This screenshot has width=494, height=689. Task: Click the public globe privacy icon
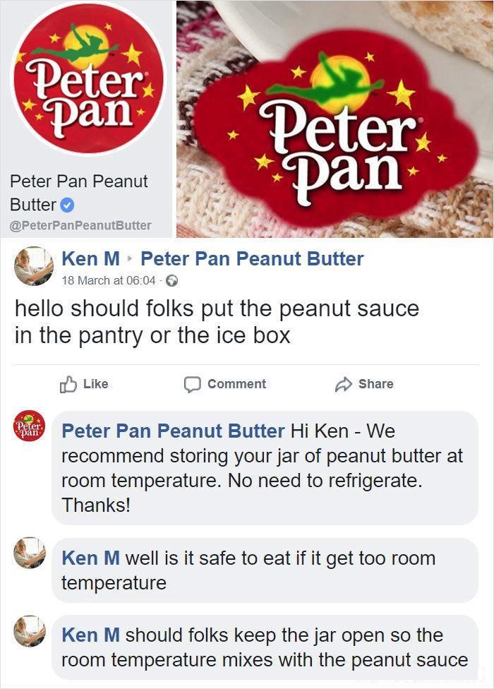pyautogui.click(x=173, y=280)
